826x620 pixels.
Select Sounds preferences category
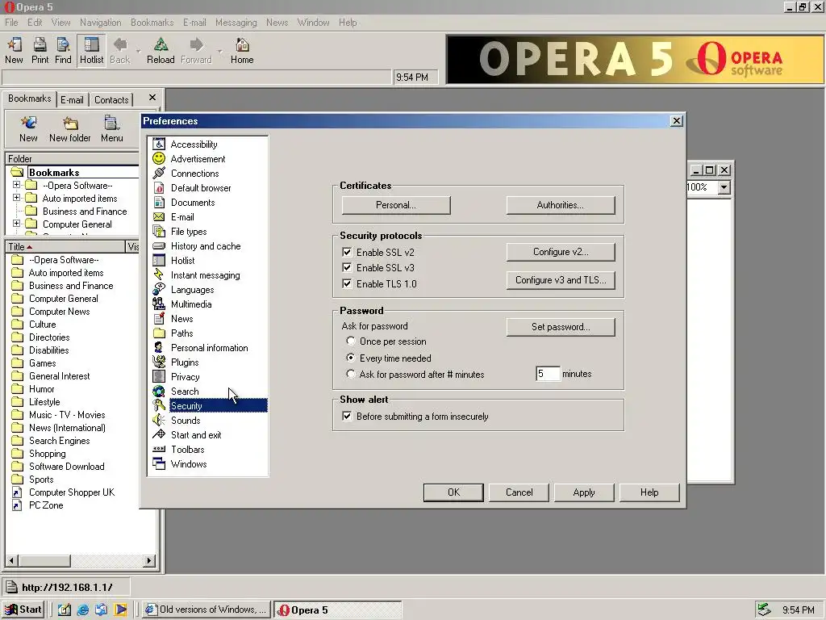pos(186,420)
